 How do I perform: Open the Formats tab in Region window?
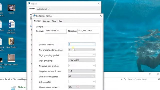(x=32, y=9)
